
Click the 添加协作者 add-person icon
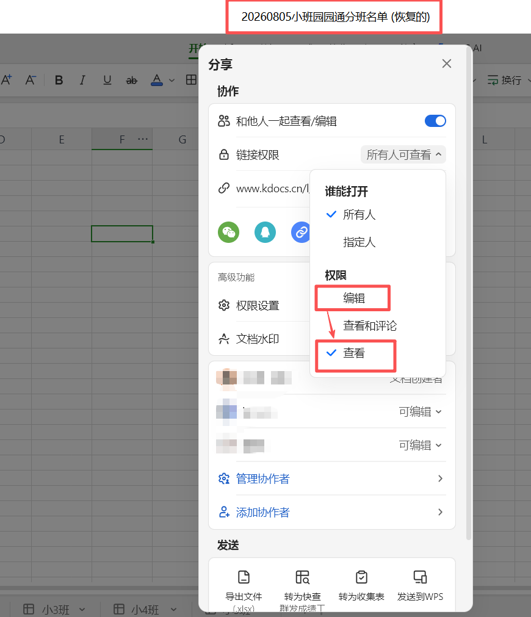coord(224,512)
